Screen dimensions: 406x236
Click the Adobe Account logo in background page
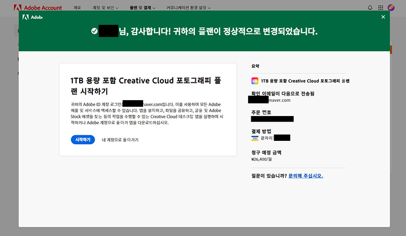tap(38, 8)
